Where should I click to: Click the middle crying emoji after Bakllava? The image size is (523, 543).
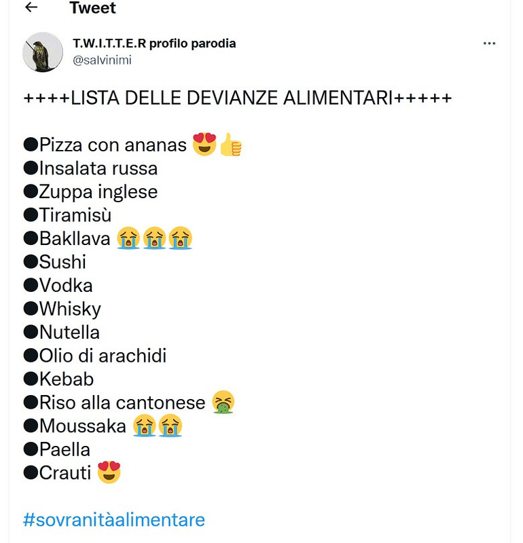(154, 238)
